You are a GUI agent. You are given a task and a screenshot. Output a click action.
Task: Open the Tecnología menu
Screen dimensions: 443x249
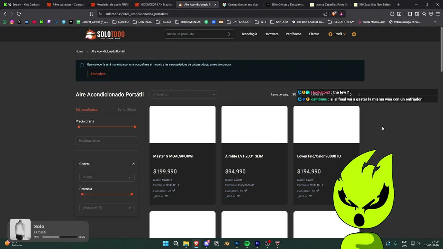click(x=249, y=34)
